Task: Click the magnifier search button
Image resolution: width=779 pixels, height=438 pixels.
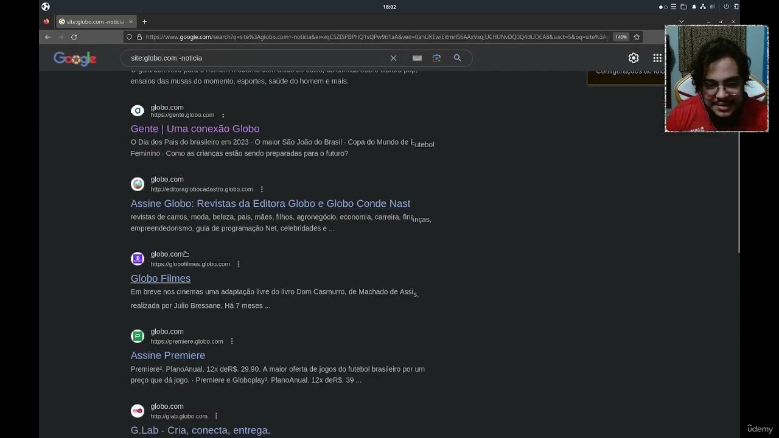Action: (457, 58)
